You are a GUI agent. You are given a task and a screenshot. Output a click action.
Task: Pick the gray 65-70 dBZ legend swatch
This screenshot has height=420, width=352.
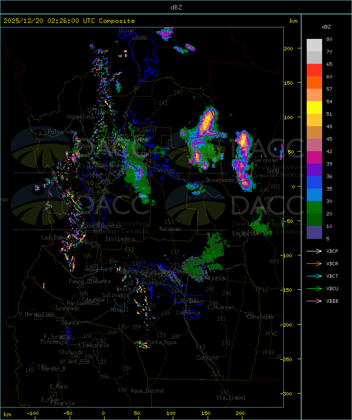click(x=314, y=57)
